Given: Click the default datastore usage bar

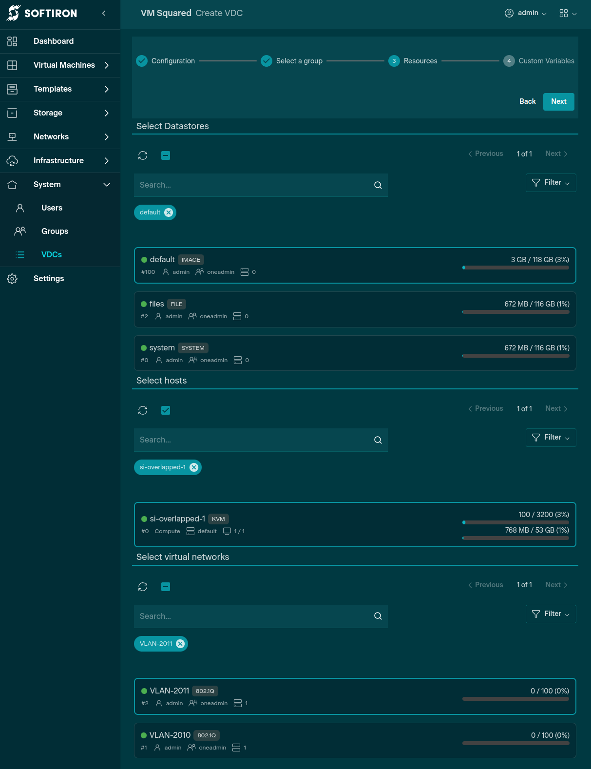Looking at the screenshot, I should coord(515,268).
